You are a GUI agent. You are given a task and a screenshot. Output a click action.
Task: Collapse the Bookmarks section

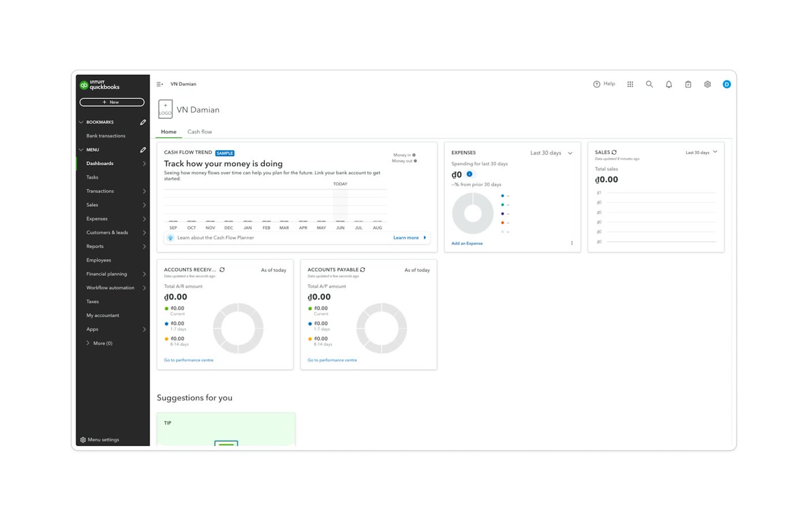click(81, 122)
